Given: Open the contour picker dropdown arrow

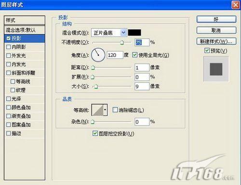Looking at the screenshot, I should point(105,110).
